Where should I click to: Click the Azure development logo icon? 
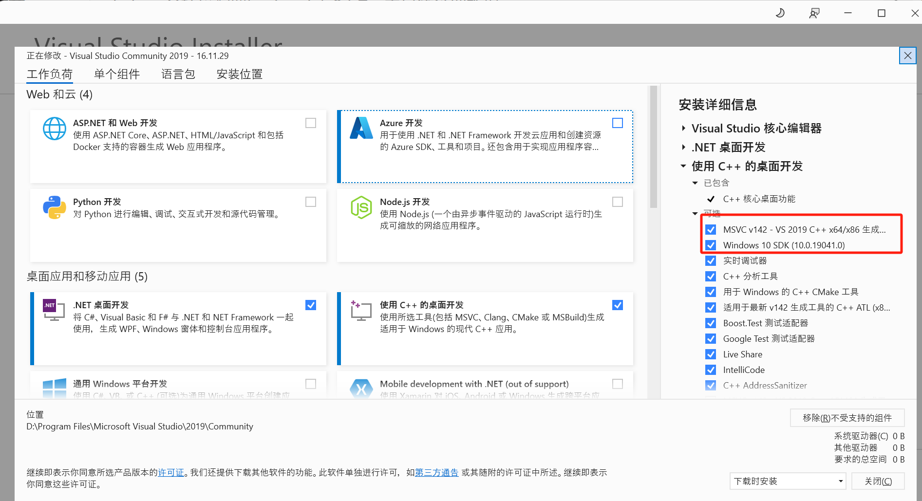[361, 128]
